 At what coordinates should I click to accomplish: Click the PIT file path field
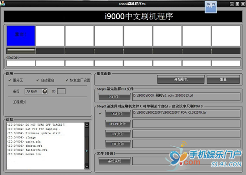coord(187,97)
